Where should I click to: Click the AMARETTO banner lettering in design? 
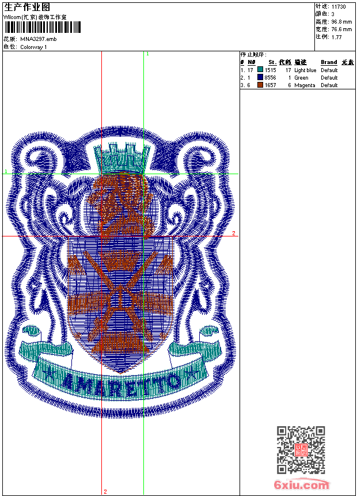tap(121, 385)
